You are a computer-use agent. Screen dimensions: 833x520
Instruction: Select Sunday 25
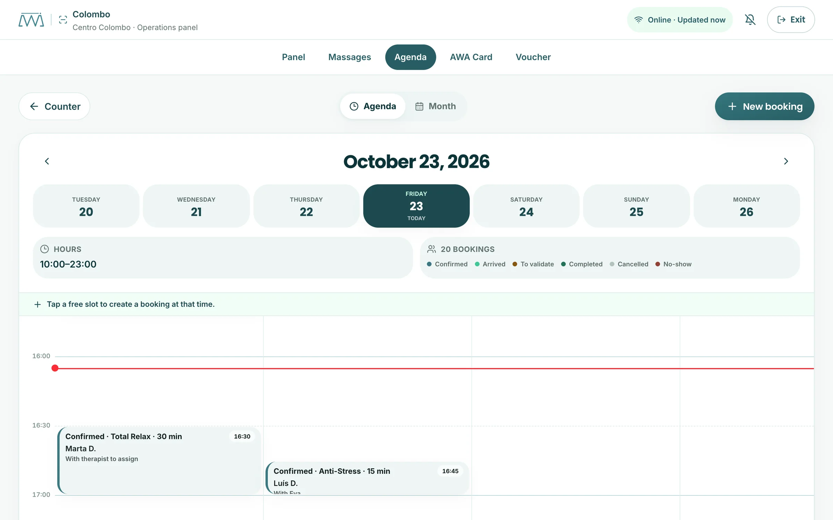coord(636,206)
